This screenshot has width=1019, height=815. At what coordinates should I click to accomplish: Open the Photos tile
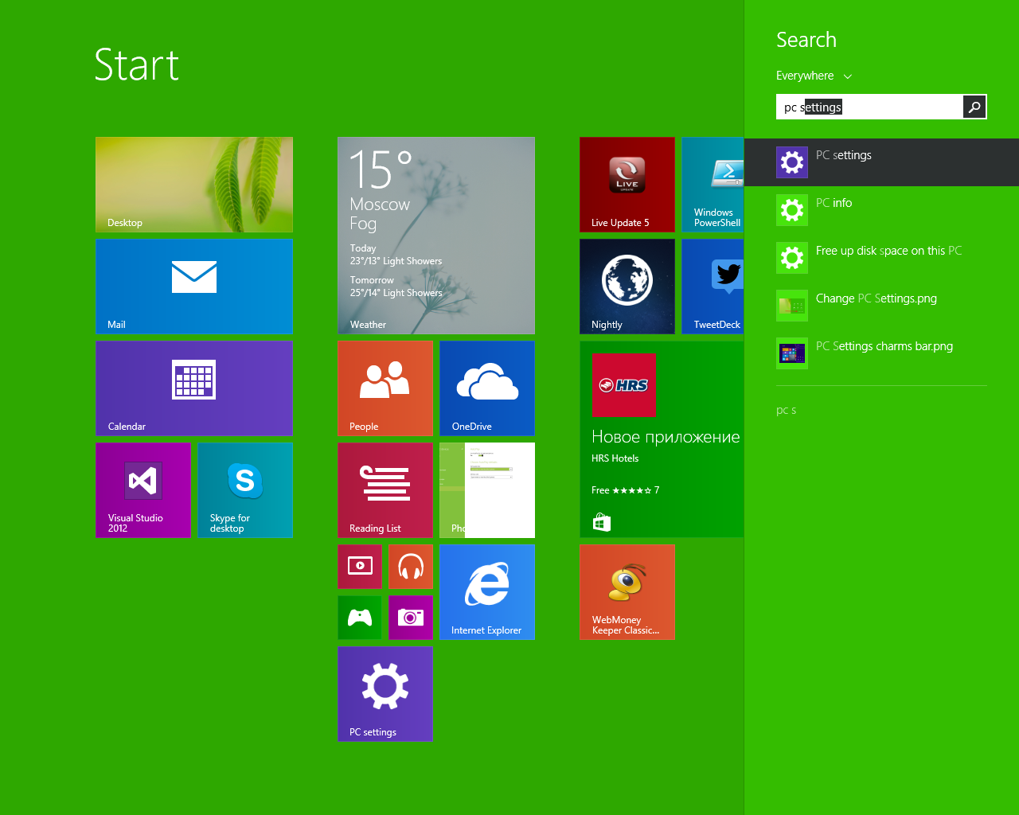pyautogui.click(x=487, y=490)
